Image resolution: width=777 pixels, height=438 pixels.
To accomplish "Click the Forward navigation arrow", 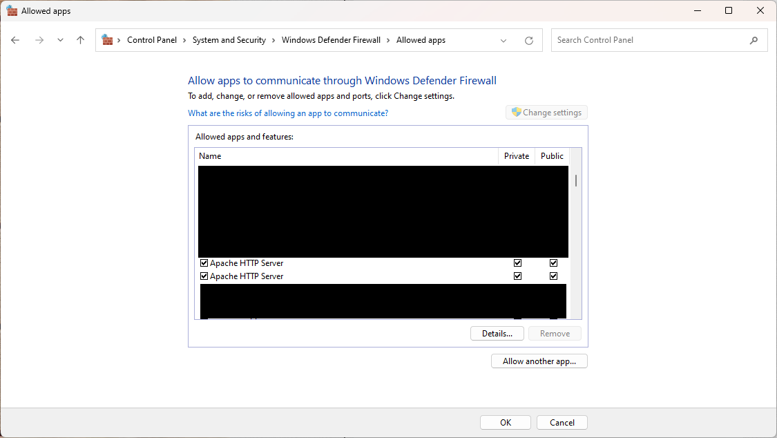I will [39, 40].
